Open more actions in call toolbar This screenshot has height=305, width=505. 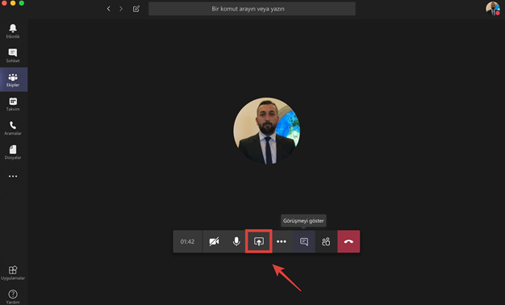(x=282, y=241)
